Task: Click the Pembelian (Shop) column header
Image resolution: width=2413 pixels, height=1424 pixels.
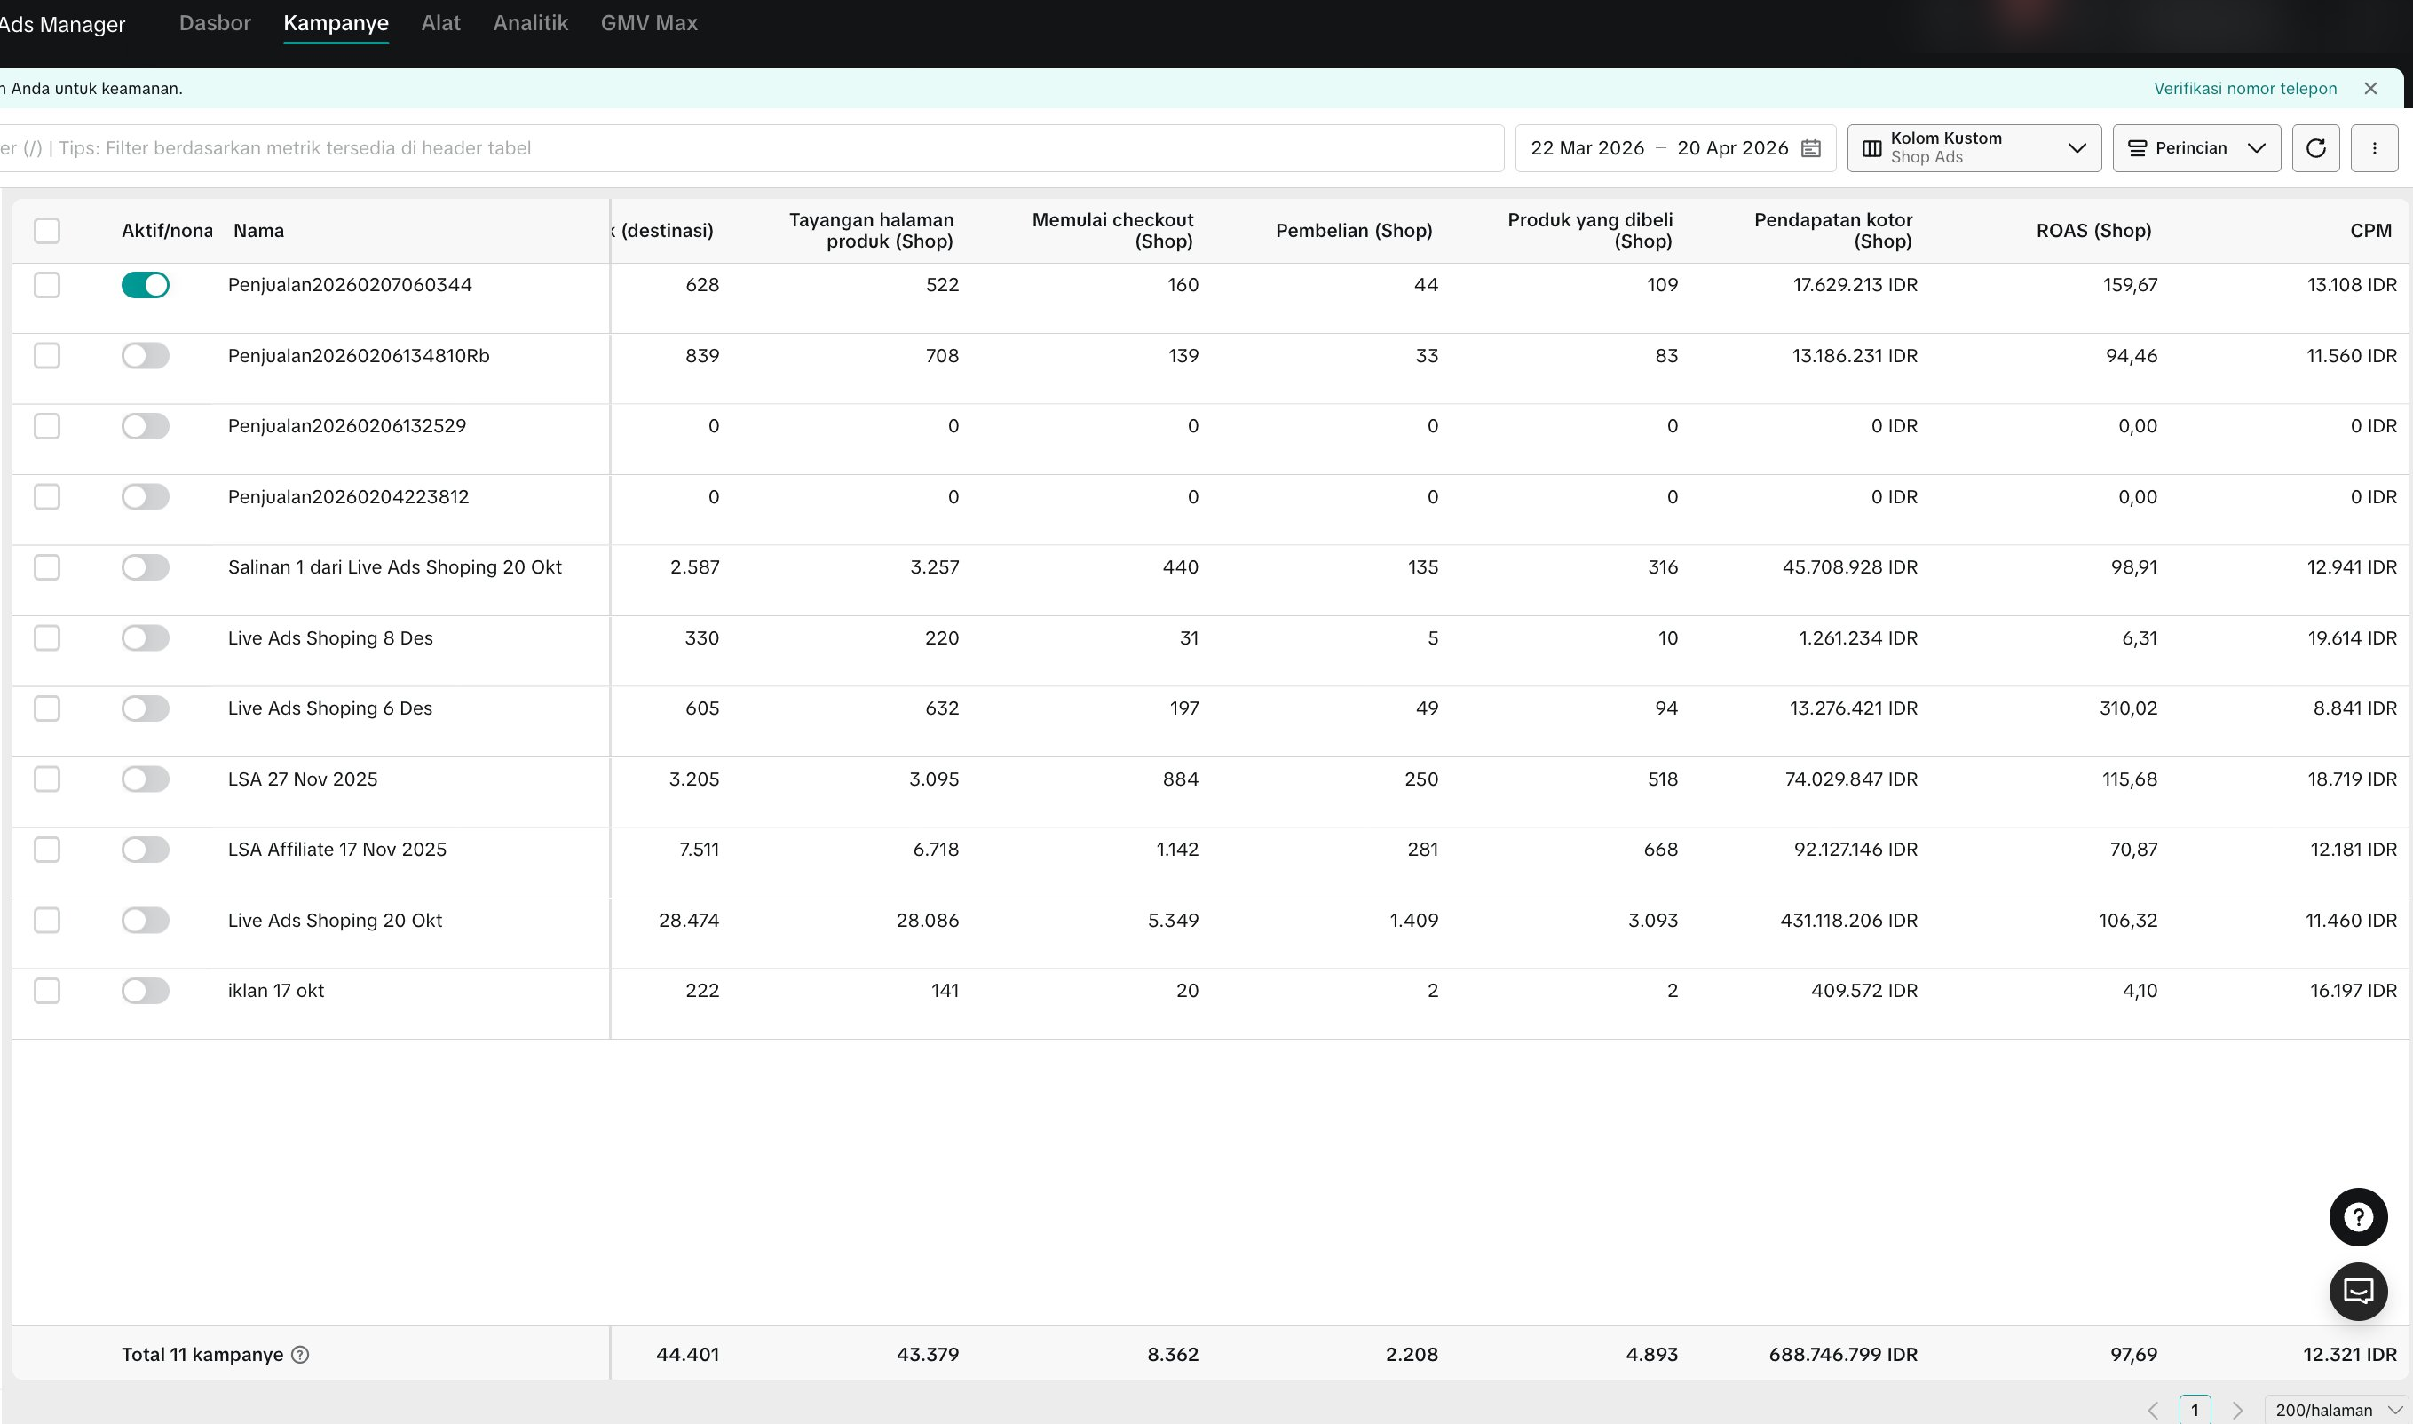Action: coord(1353,230)
